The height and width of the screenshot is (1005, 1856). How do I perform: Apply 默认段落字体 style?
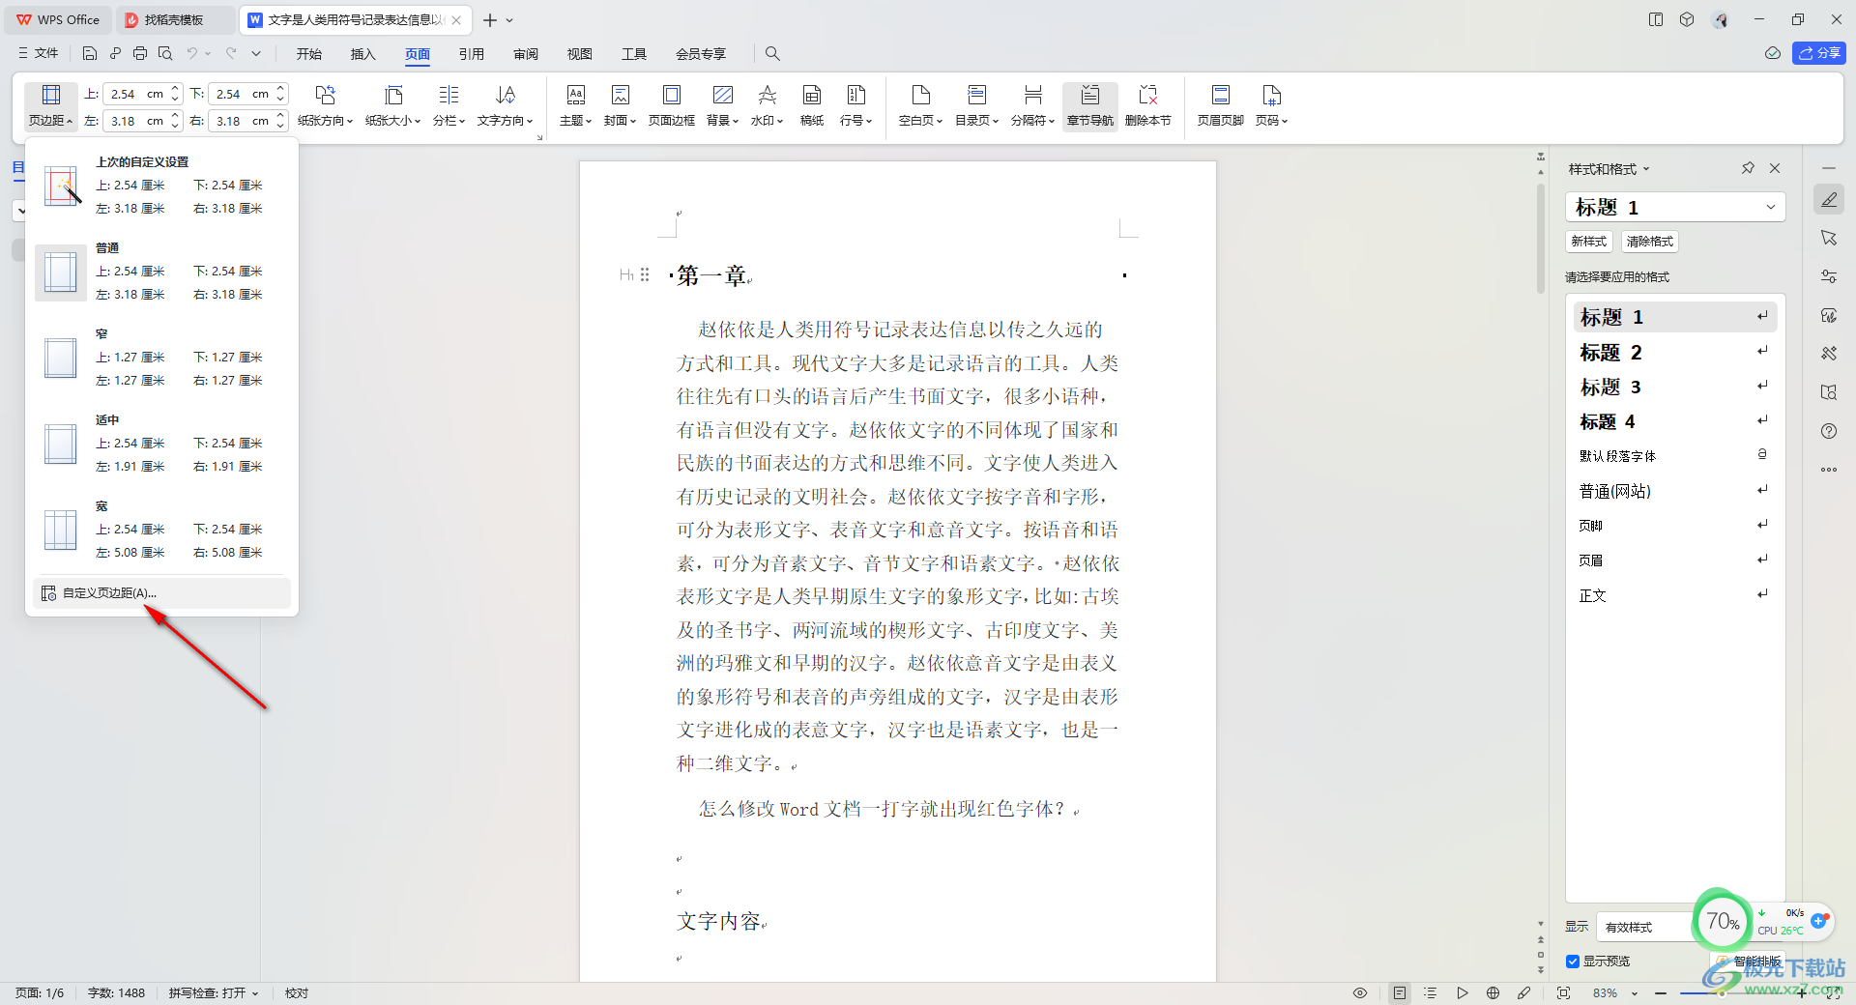[x=1674, y=456]
